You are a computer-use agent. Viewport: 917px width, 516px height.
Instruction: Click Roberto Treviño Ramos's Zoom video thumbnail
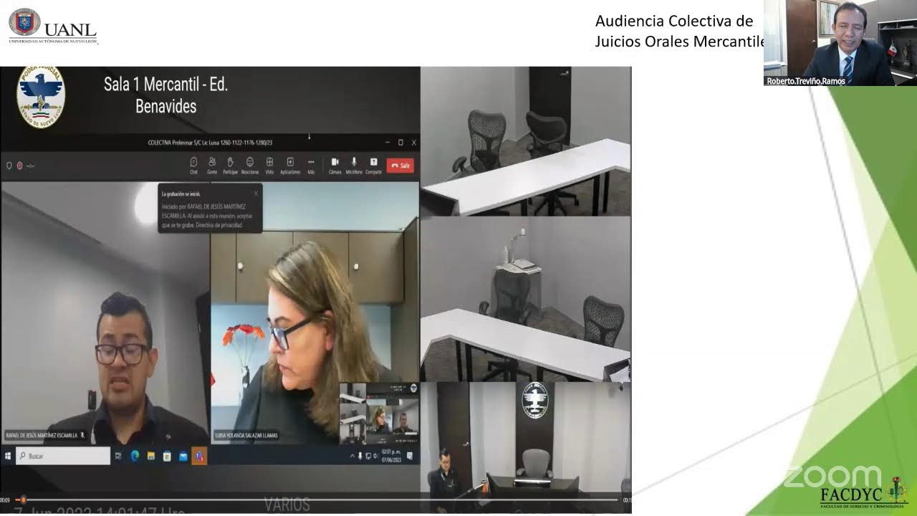coord(840,43)
